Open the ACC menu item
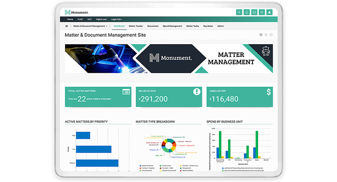The height and width of the screenshot is (182, 337). (89, 19)
